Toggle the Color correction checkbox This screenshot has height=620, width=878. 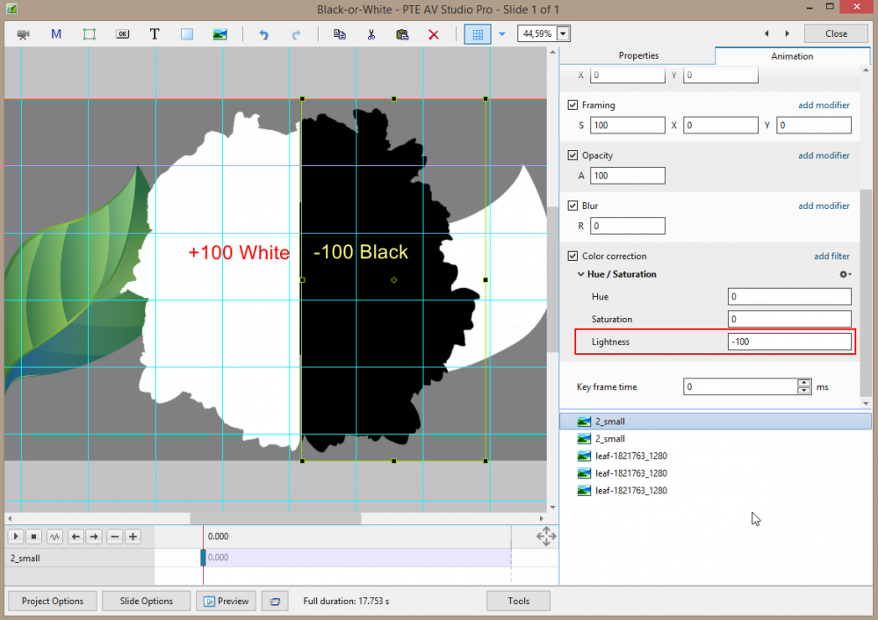(573, 256)
